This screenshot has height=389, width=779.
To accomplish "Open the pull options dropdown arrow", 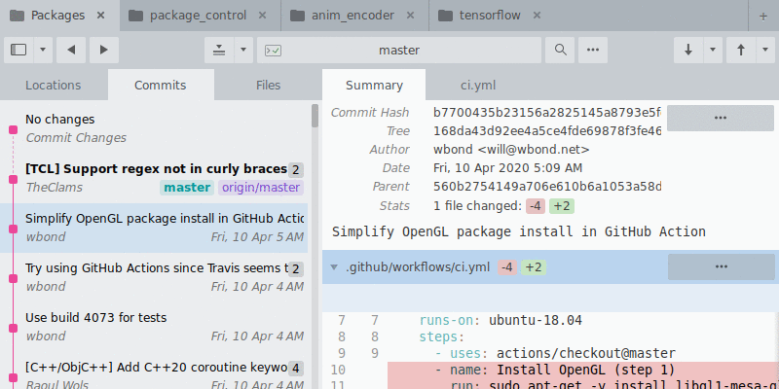I will [x=713, y=51].
